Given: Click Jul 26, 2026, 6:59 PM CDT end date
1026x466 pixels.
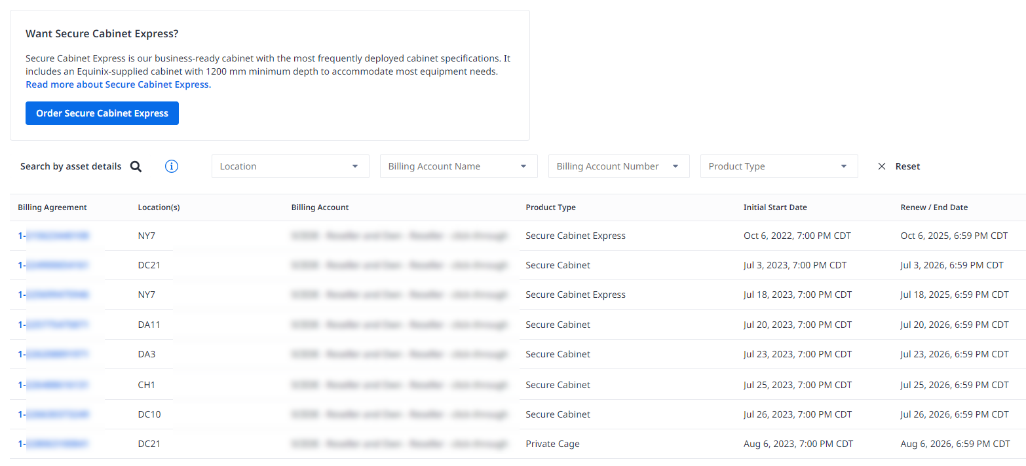Looking at the screenshot, I should tap(955, 414).
